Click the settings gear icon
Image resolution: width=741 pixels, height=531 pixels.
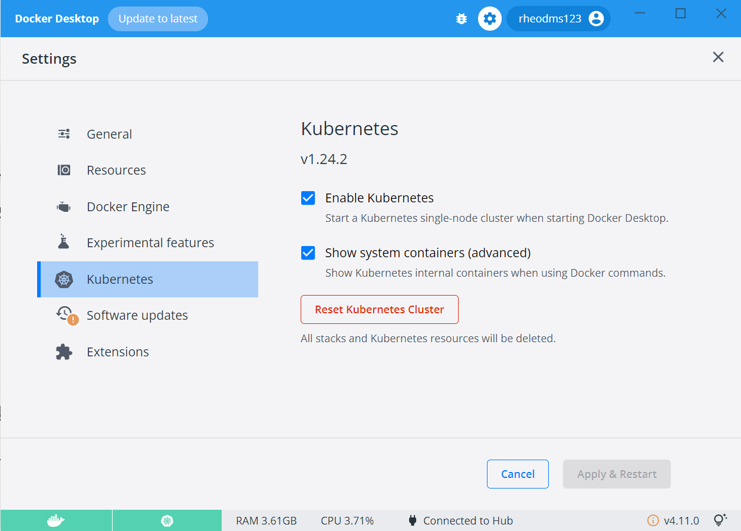tap(489, 19)
